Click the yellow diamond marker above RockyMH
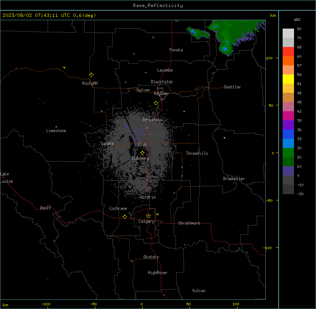316x309 pixels. coord(92,75)
